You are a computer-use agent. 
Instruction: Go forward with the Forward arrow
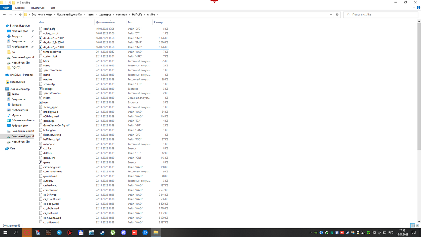(11, 15)
